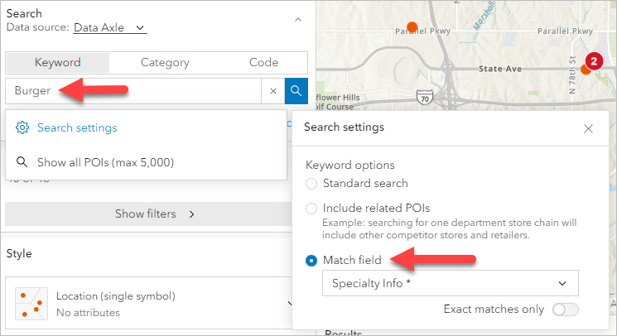Close the Search settings panel
Screen dimensions: 617x336
coord(588,128)
